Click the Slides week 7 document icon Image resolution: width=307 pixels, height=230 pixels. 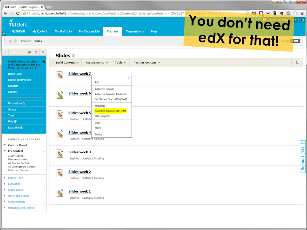[60, 75]
